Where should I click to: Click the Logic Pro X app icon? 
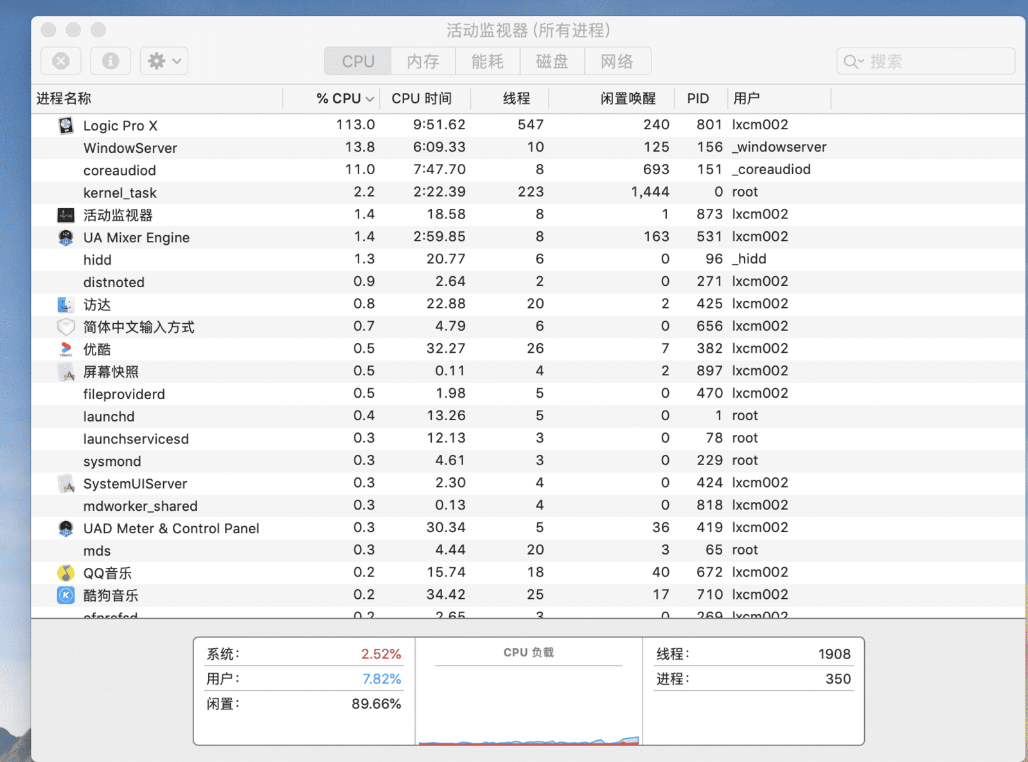tap(66, 125)
